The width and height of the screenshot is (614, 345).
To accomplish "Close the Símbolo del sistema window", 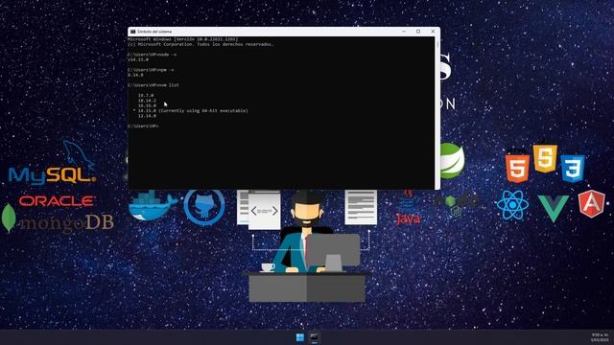I will (433, 32).
